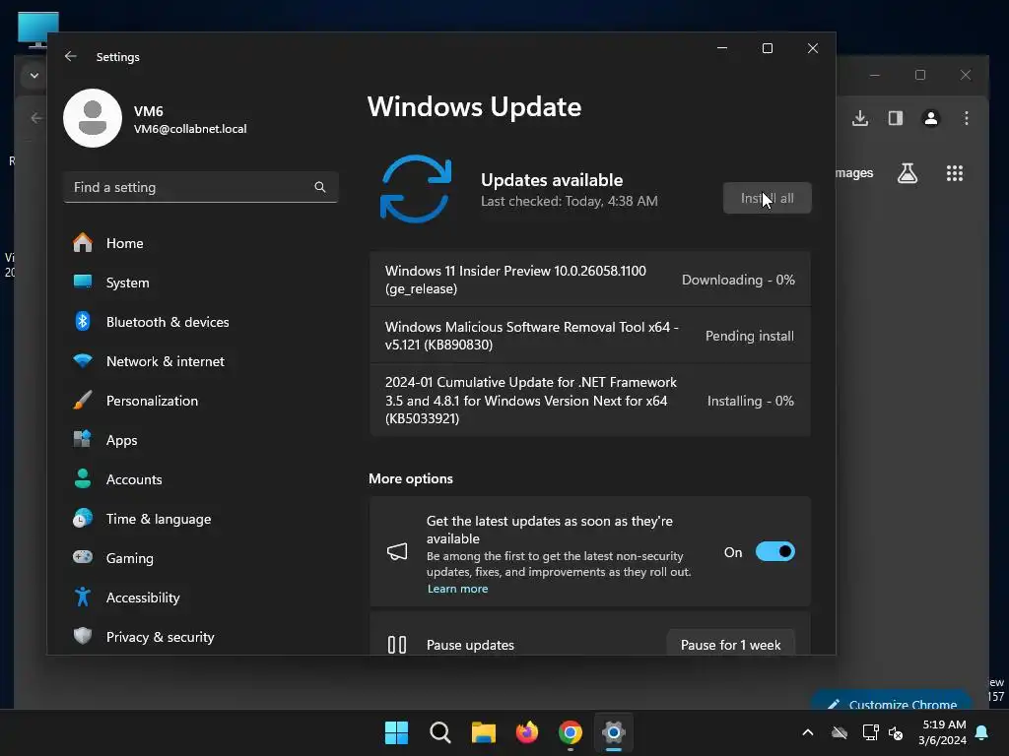Select the Malicious Software Removal Tool update row
1009x756 pixels.
pos(589,336)
